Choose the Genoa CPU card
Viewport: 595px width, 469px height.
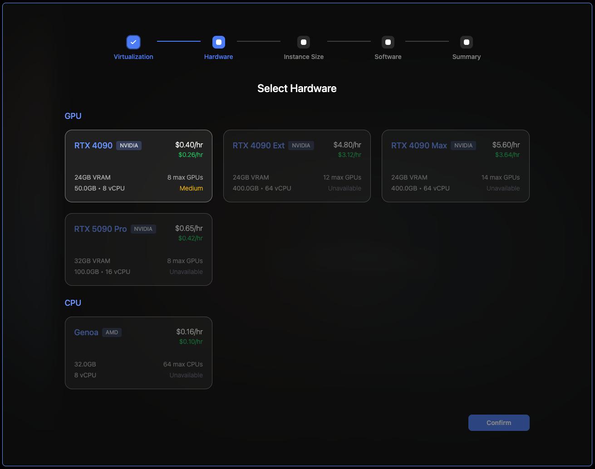click(x=138, y=353)
